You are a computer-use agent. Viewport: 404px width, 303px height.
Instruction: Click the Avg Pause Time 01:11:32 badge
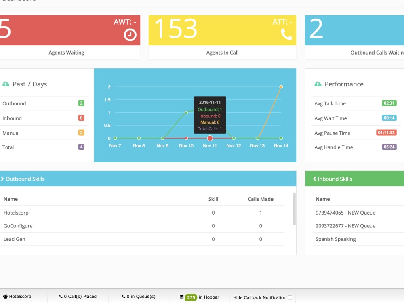point(386,133)
